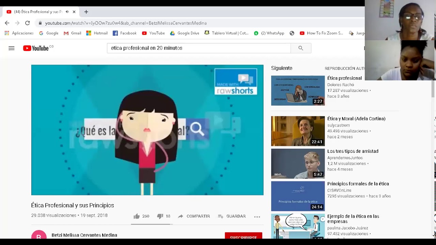Click the browser back arrow
The height and width of the screenshot is (245, 436).
(x=7, y=23)
